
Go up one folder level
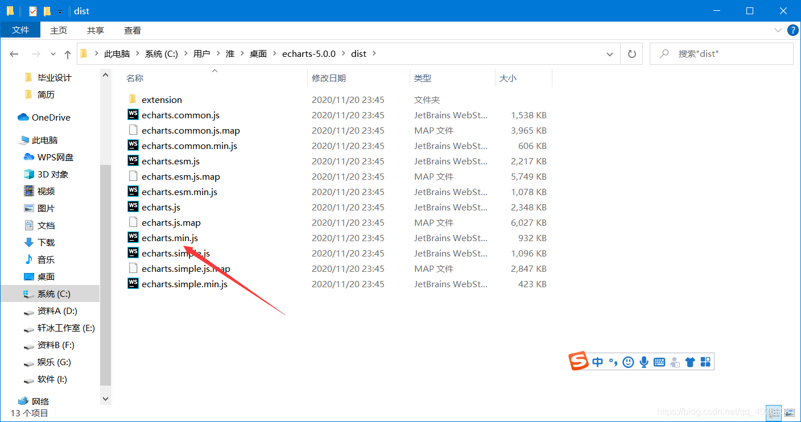[68, 54]
